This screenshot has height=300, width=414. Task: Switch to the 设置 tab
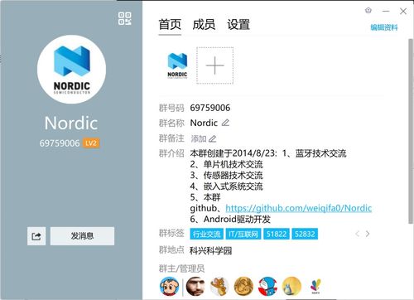click(238, 25)
